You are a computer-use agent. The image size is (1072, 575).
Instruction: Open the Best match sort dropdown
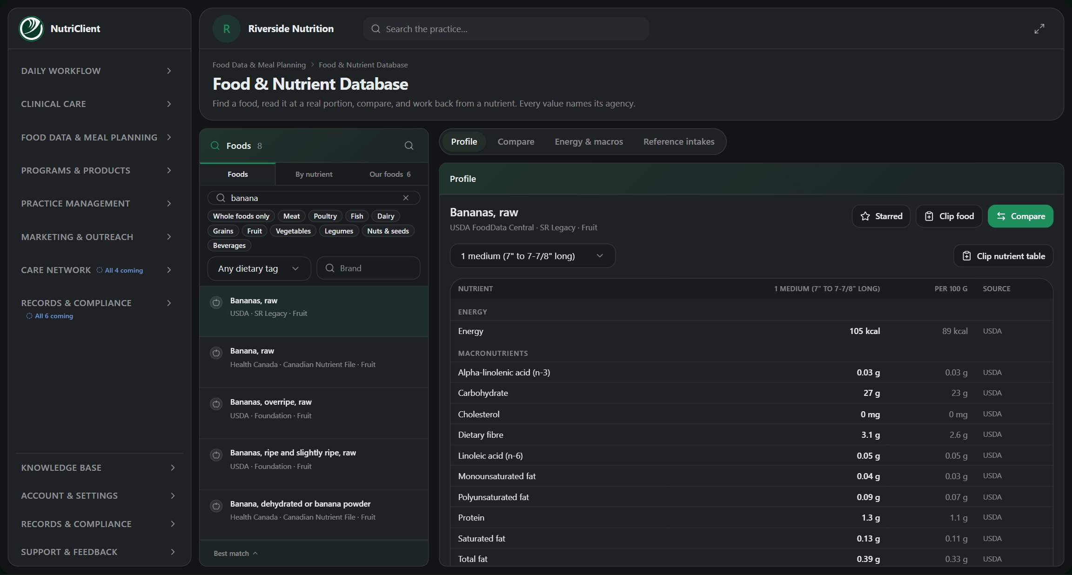tap(235, 553)
